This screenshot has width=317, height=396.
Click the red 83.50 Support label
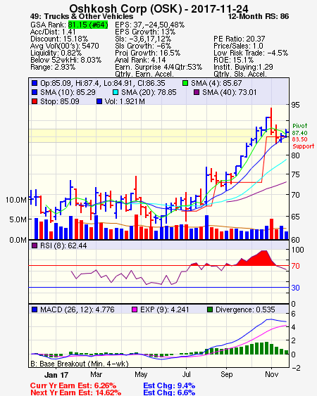pos(303,143)
